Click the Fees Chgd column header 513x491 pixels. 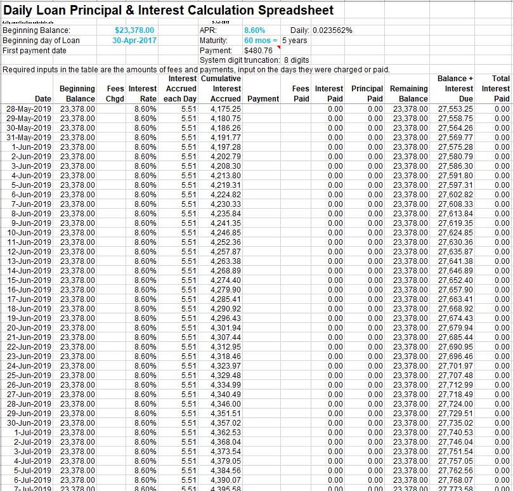coord(115,94)
